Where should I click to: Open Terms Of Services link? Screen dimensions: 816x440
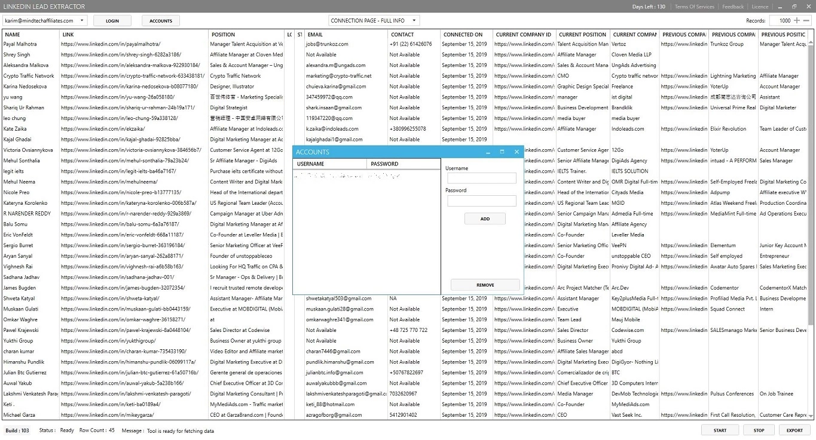[x=694, y=7]
